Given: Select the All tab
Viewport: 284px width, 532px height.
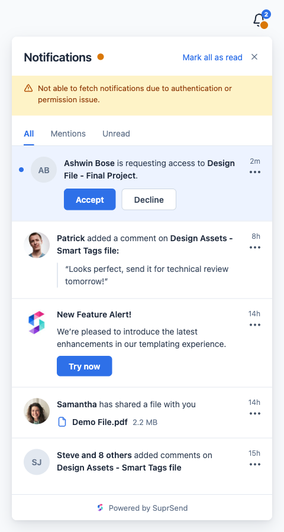Looking at the screenshot, I should (29, 134).
